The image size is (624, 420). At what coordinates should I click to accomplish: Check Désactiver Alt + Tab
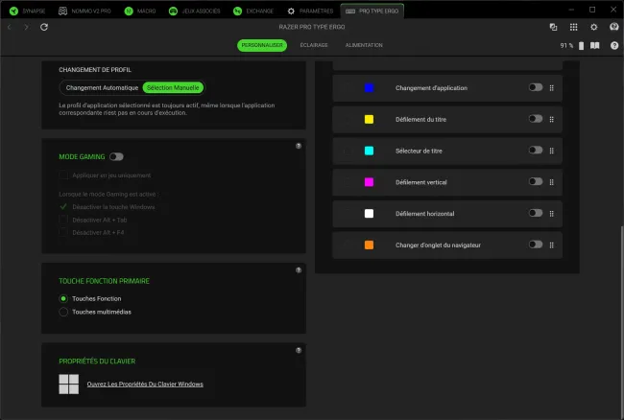pyautogui.click(x=63, y=220)
